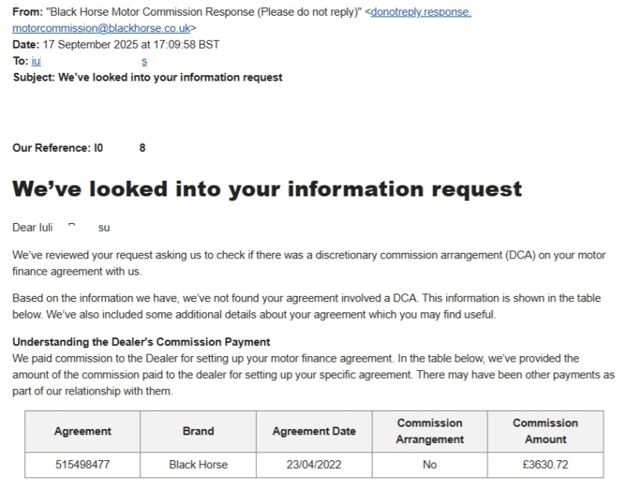Screen dimensions: 626x490
Task: Click the Black Horse brand cell
Action: pyautogui.click(x=198, y=465)
